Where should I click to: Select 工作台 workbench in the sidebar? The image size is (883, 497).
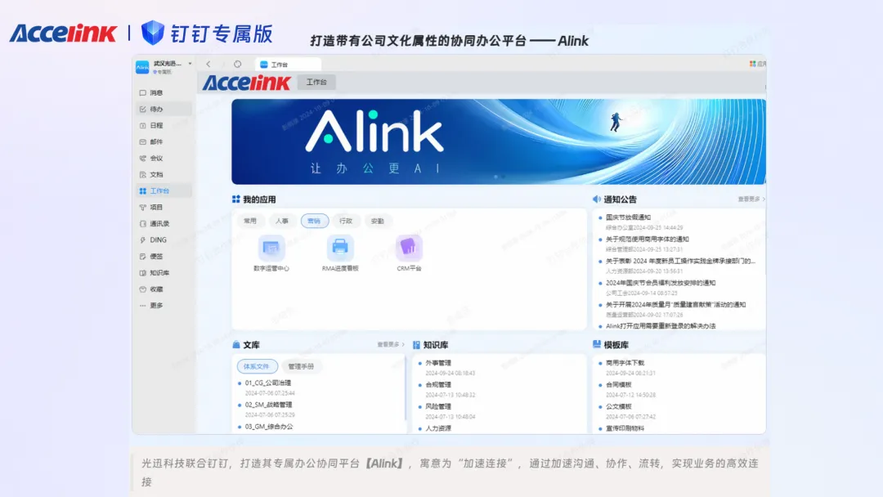(164, 190)
